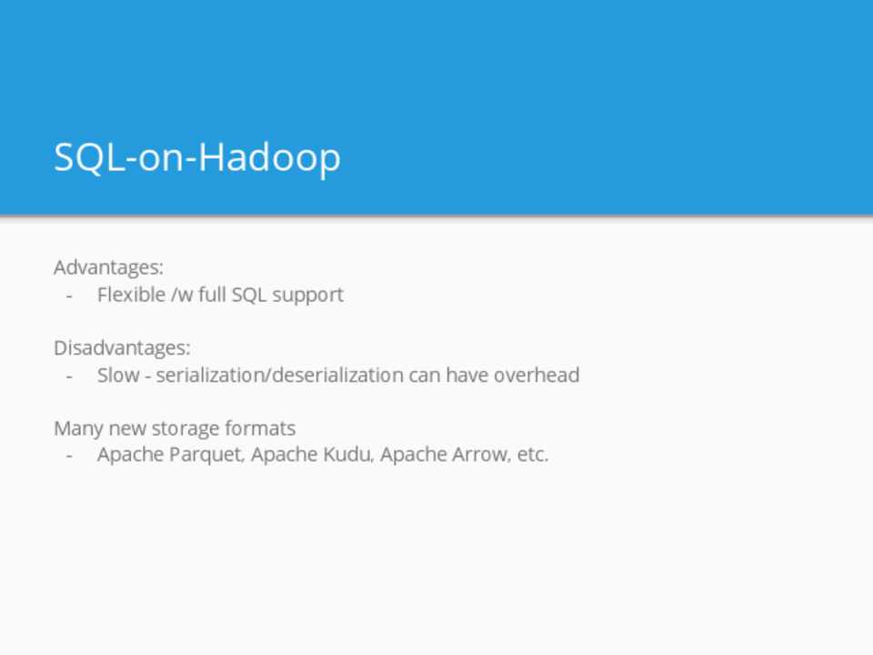Screen dimensions: 873x655
Task: Click the dash bullet before "Flexible"
Action: click(x=69, y=296)
